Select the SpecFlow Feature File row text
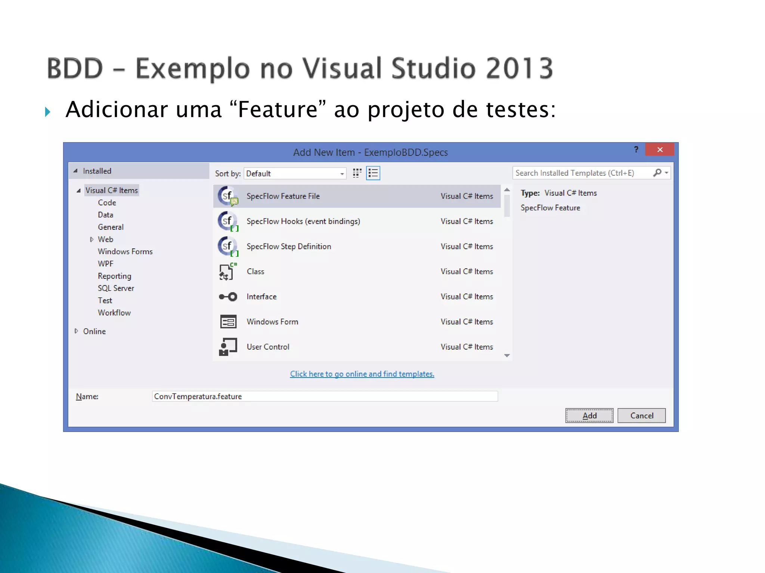 tap(283, 196)
